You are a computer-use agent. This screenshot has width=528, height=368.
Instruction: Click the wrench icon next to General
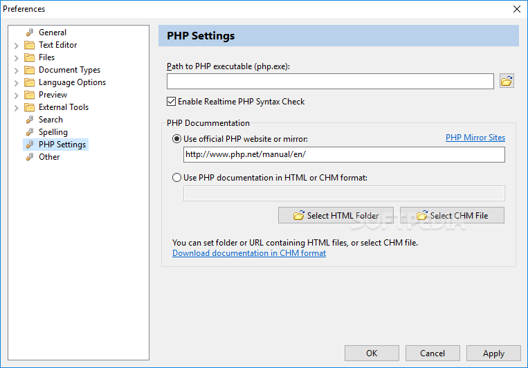point(30,33)
